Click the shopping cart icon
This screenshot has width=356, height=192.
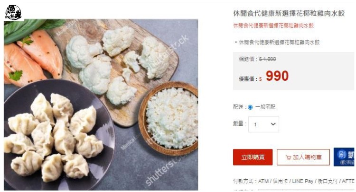click(288, 157)
